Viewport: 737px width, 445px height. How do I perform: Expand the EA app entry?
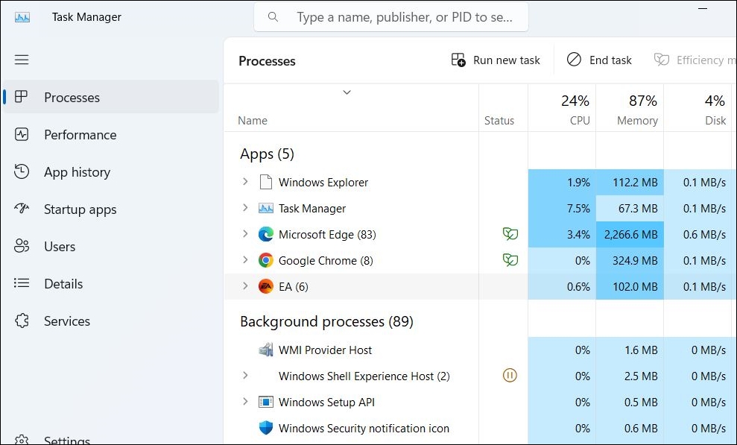click(x=246, y=286)
